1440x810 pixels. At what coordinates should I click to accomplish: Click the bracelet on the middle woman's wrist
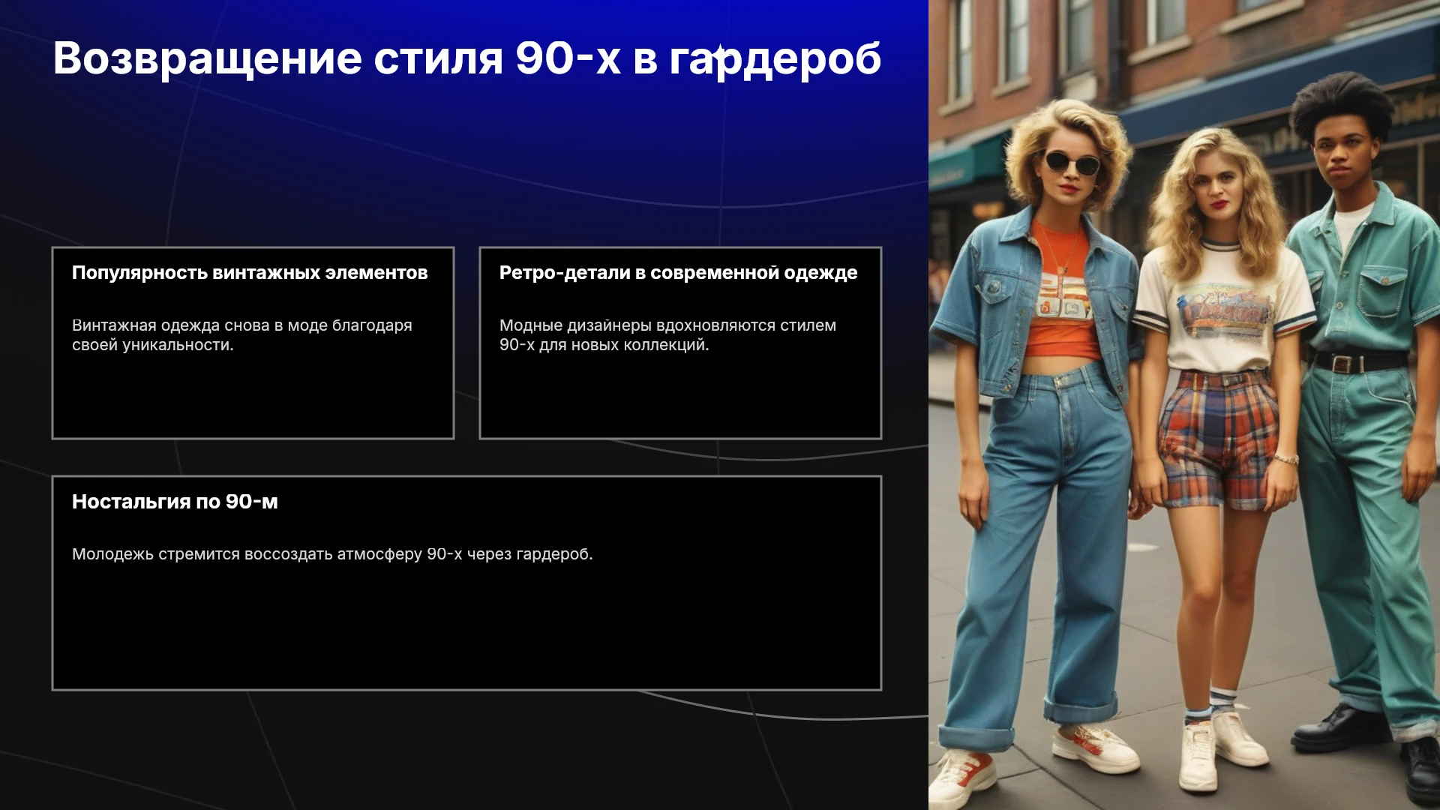point(1287,458)
